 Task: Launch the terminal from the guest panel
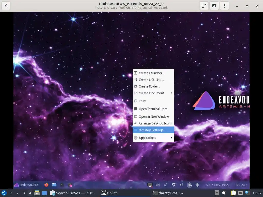click(62, 185)
